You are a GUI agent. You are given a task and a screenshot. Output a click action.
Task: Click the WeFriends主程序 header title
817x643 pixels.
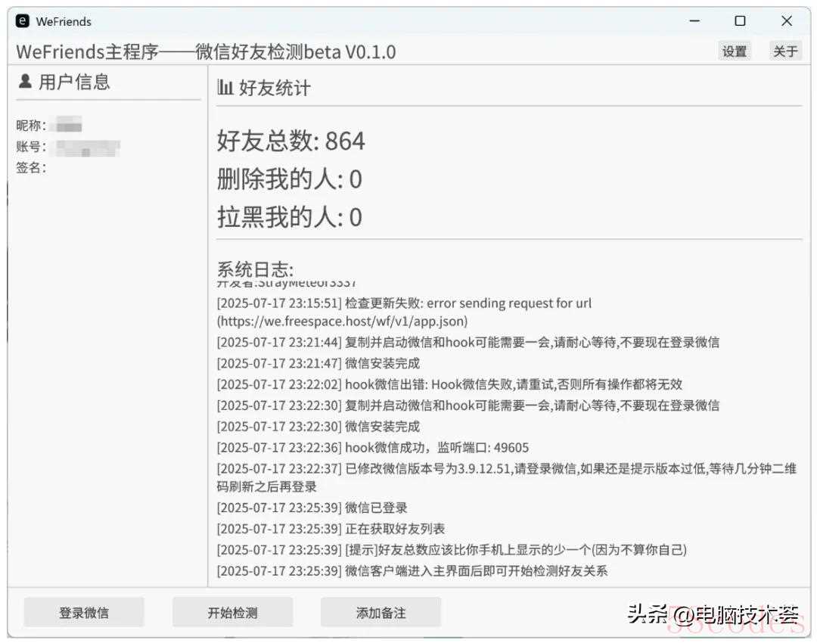(x=206, y=51)
